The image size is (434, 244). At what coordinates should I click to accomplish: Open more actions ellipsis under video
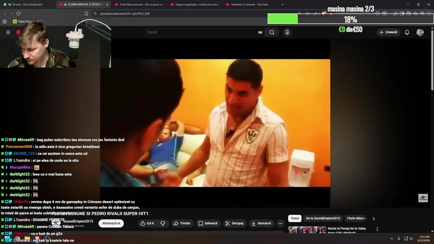280,223
